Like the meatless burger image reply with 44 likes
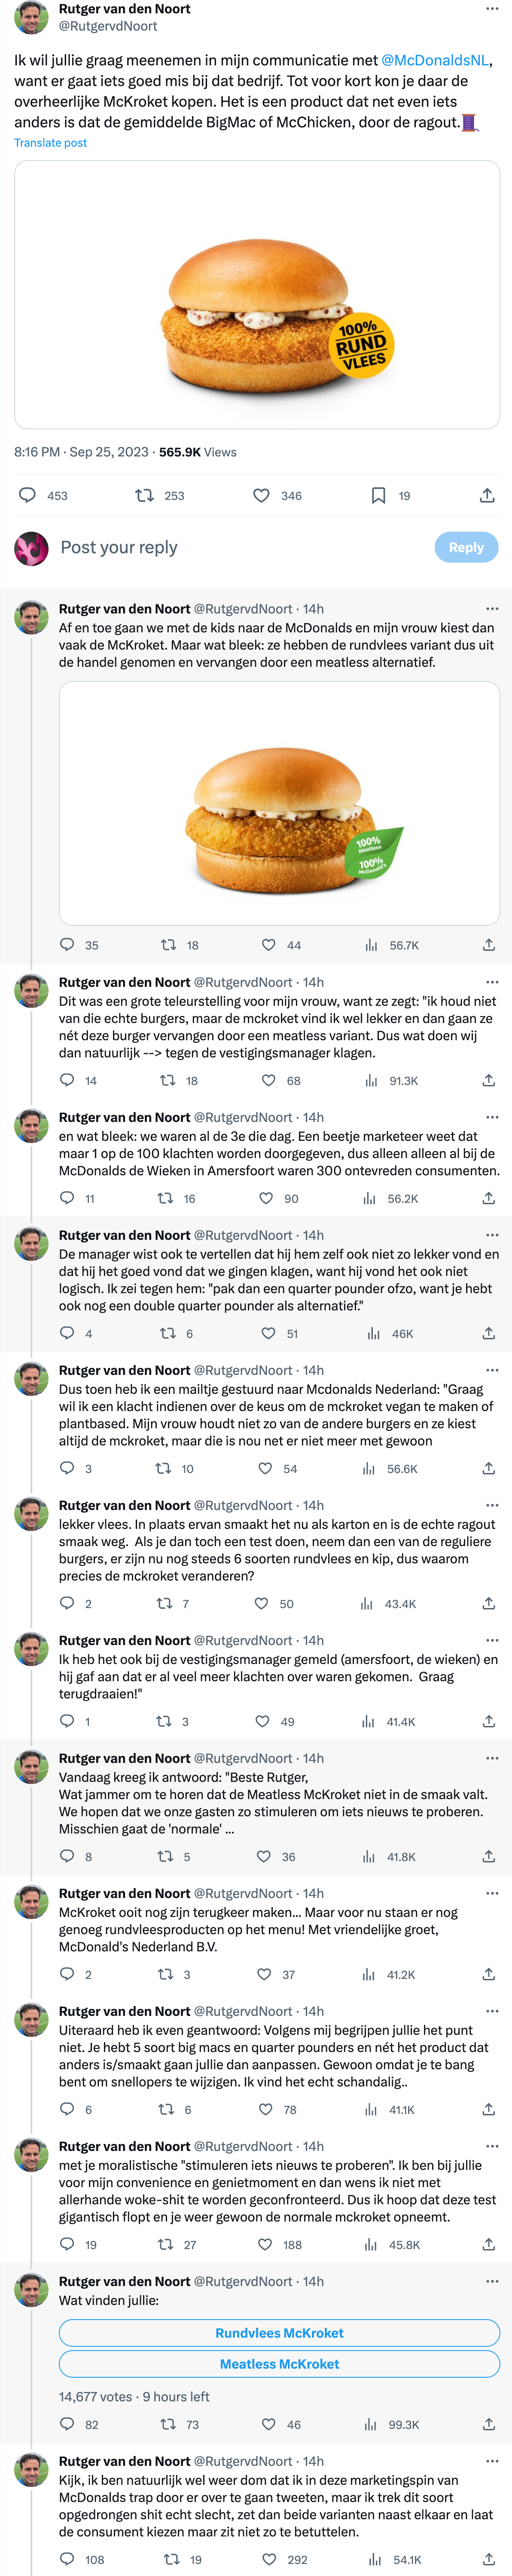 [268, 944]
